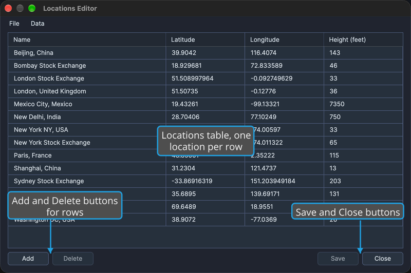Click longitude value 72.833589

[x=285, y=66]
